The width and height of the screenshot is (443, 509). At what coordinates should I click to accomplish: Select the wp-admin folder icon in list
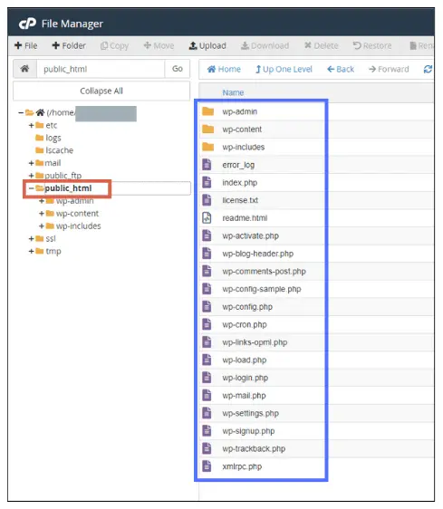point(207,111)
